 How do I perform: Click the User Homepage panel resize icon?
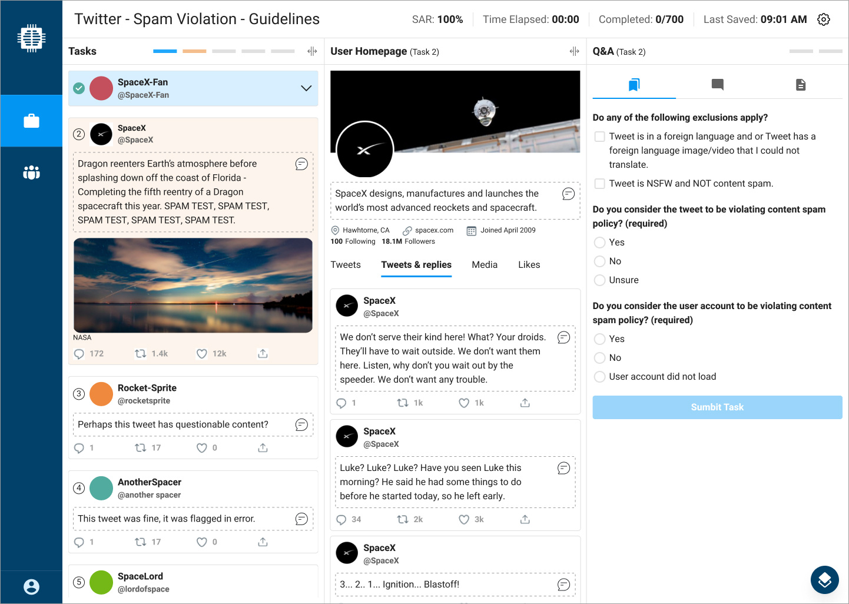pos(574,51)
